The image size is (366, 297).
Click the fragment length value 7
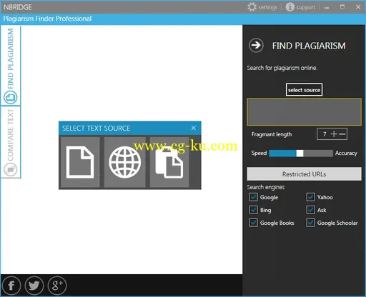click(x=325, y=134)
